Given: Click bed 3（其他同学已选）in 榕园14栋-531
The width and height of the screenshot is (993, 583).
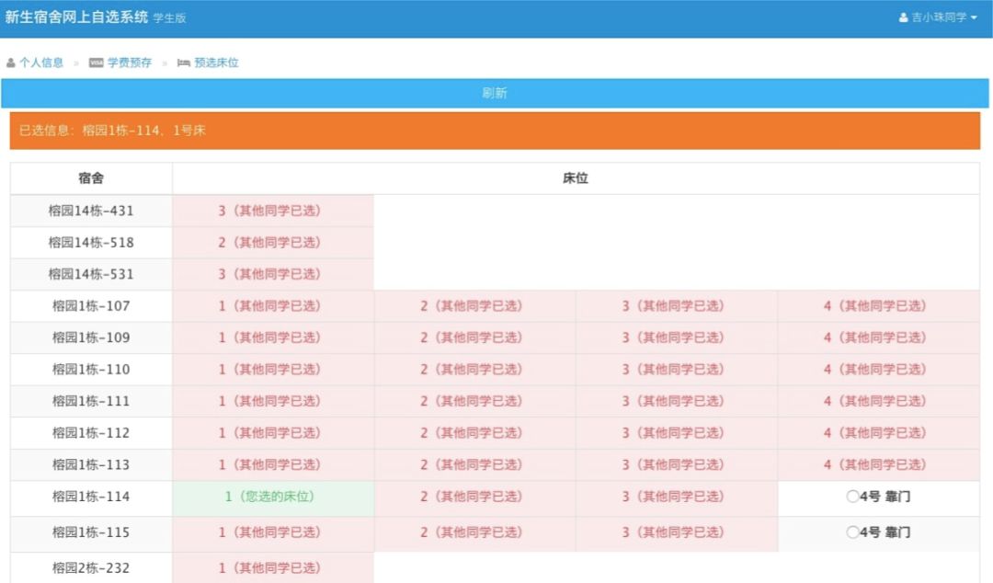Looking at the screenshot, I should click(x=273, y=274).
